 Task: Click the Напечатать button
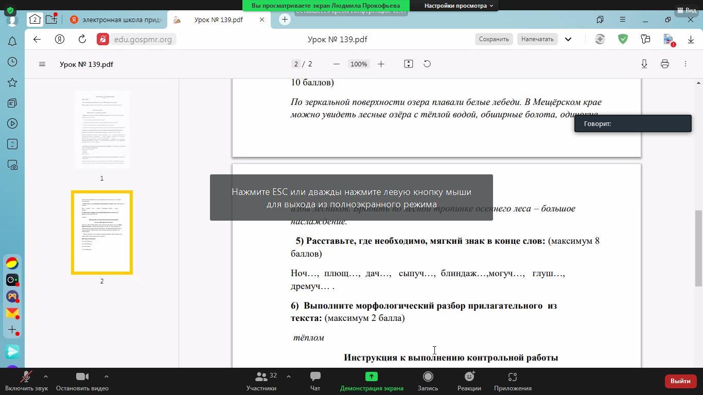(x=537, y=39)
